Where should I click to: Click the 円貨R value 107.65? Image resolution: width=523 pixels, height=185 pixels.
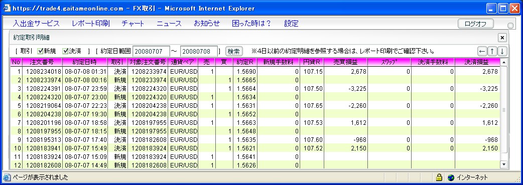313,106
